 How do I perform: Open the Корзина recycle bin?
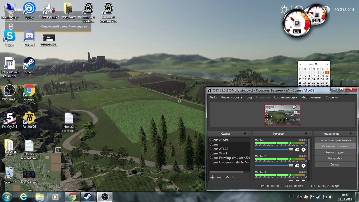(10, 175)
